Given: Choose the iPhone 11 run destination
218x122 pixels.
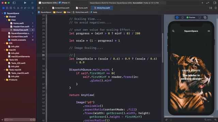Looking at the screenshot, I should [x=64, y=3].
